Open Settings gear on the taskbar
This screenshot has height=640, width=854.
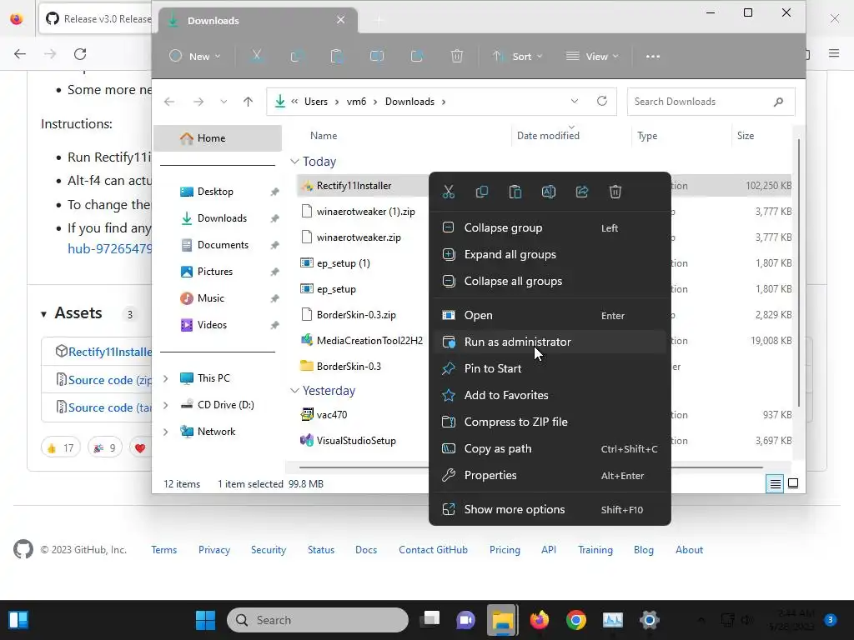click(649, 620)
